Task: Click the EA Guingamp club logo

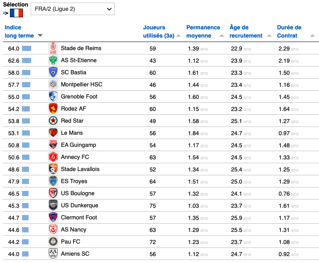Action: 53,145
